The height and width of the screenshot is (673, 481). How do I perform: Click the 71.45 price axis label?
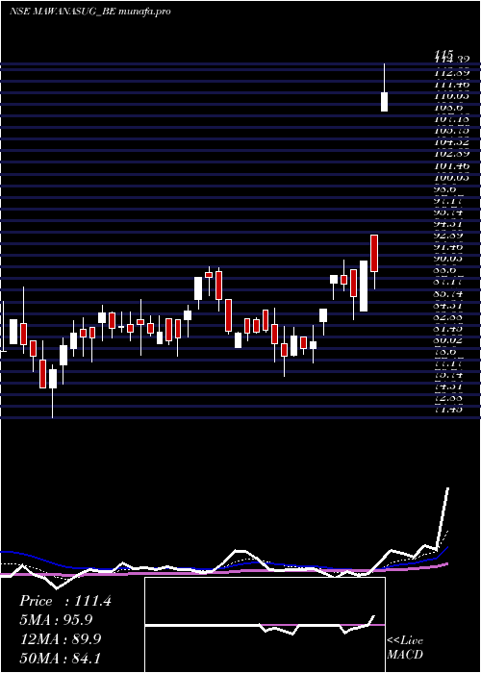[448, 410]
